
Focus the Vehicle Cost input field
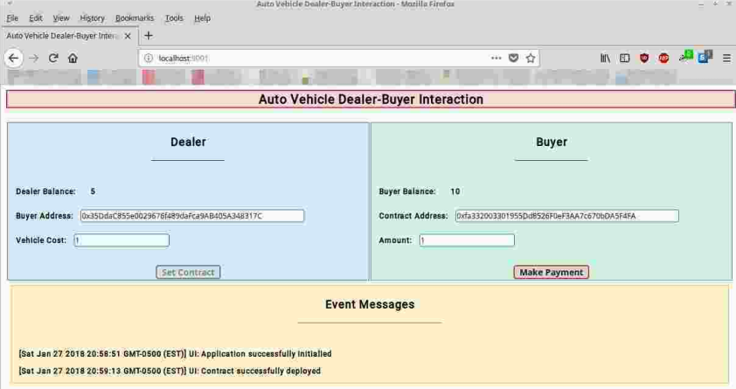[x=122, y=240]
